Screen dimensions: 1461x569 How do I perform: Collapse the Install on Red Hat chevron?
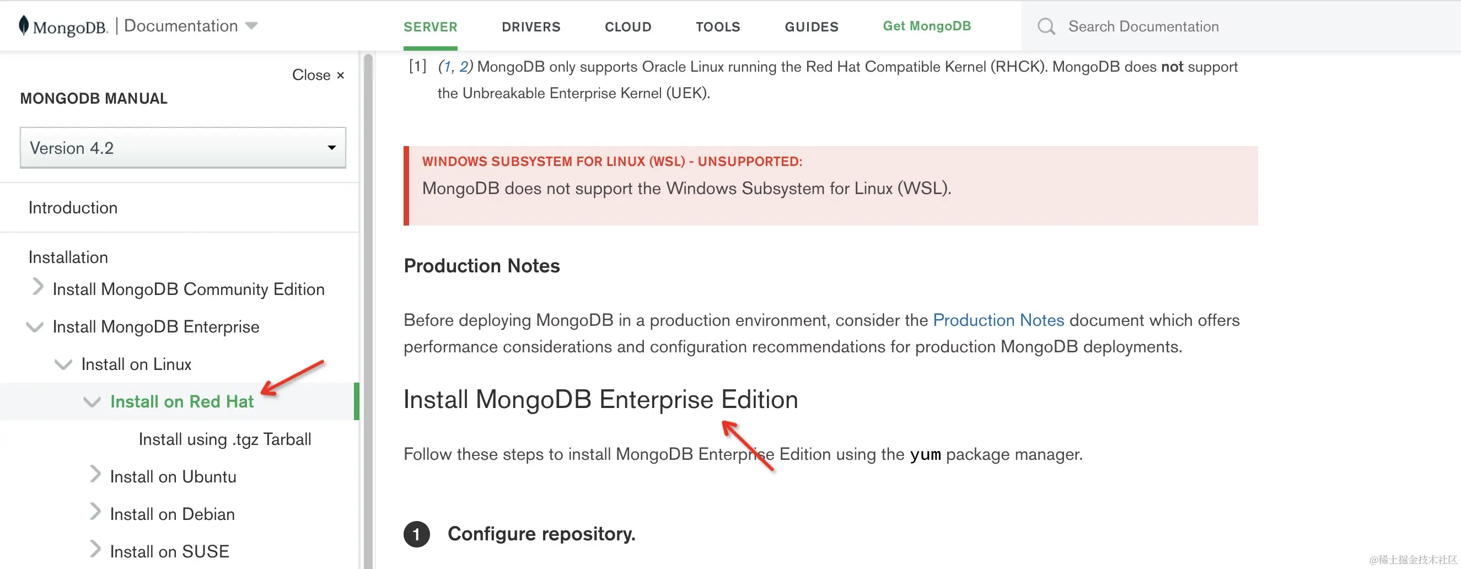click(x=92, y=401)
